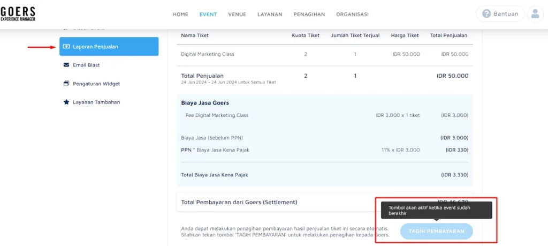The height and width of the screenshot is (246, 548).
Task: Open the VENUE navigation item
Action: (237, 14)
